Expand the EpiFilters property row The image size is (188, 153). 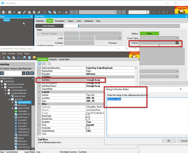pyautogui.click(x=39, y=80)
